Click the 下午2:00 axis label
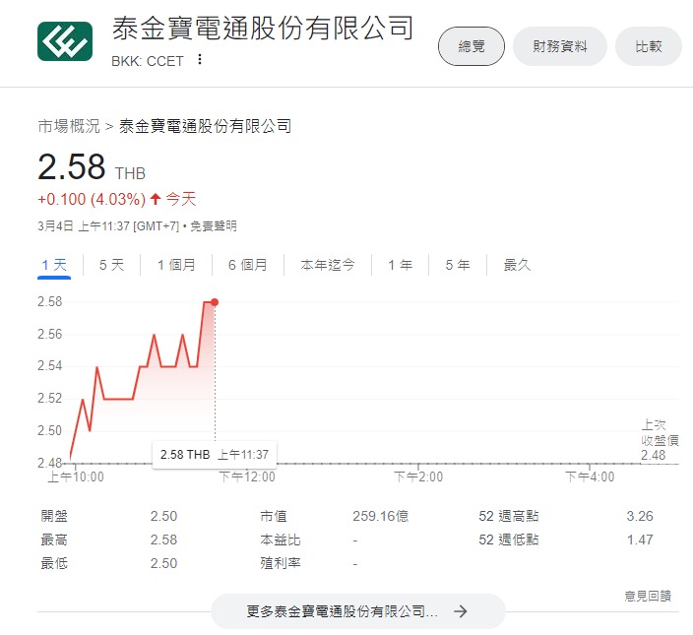Screen dimensions: 693x635 tap(418, 476)
